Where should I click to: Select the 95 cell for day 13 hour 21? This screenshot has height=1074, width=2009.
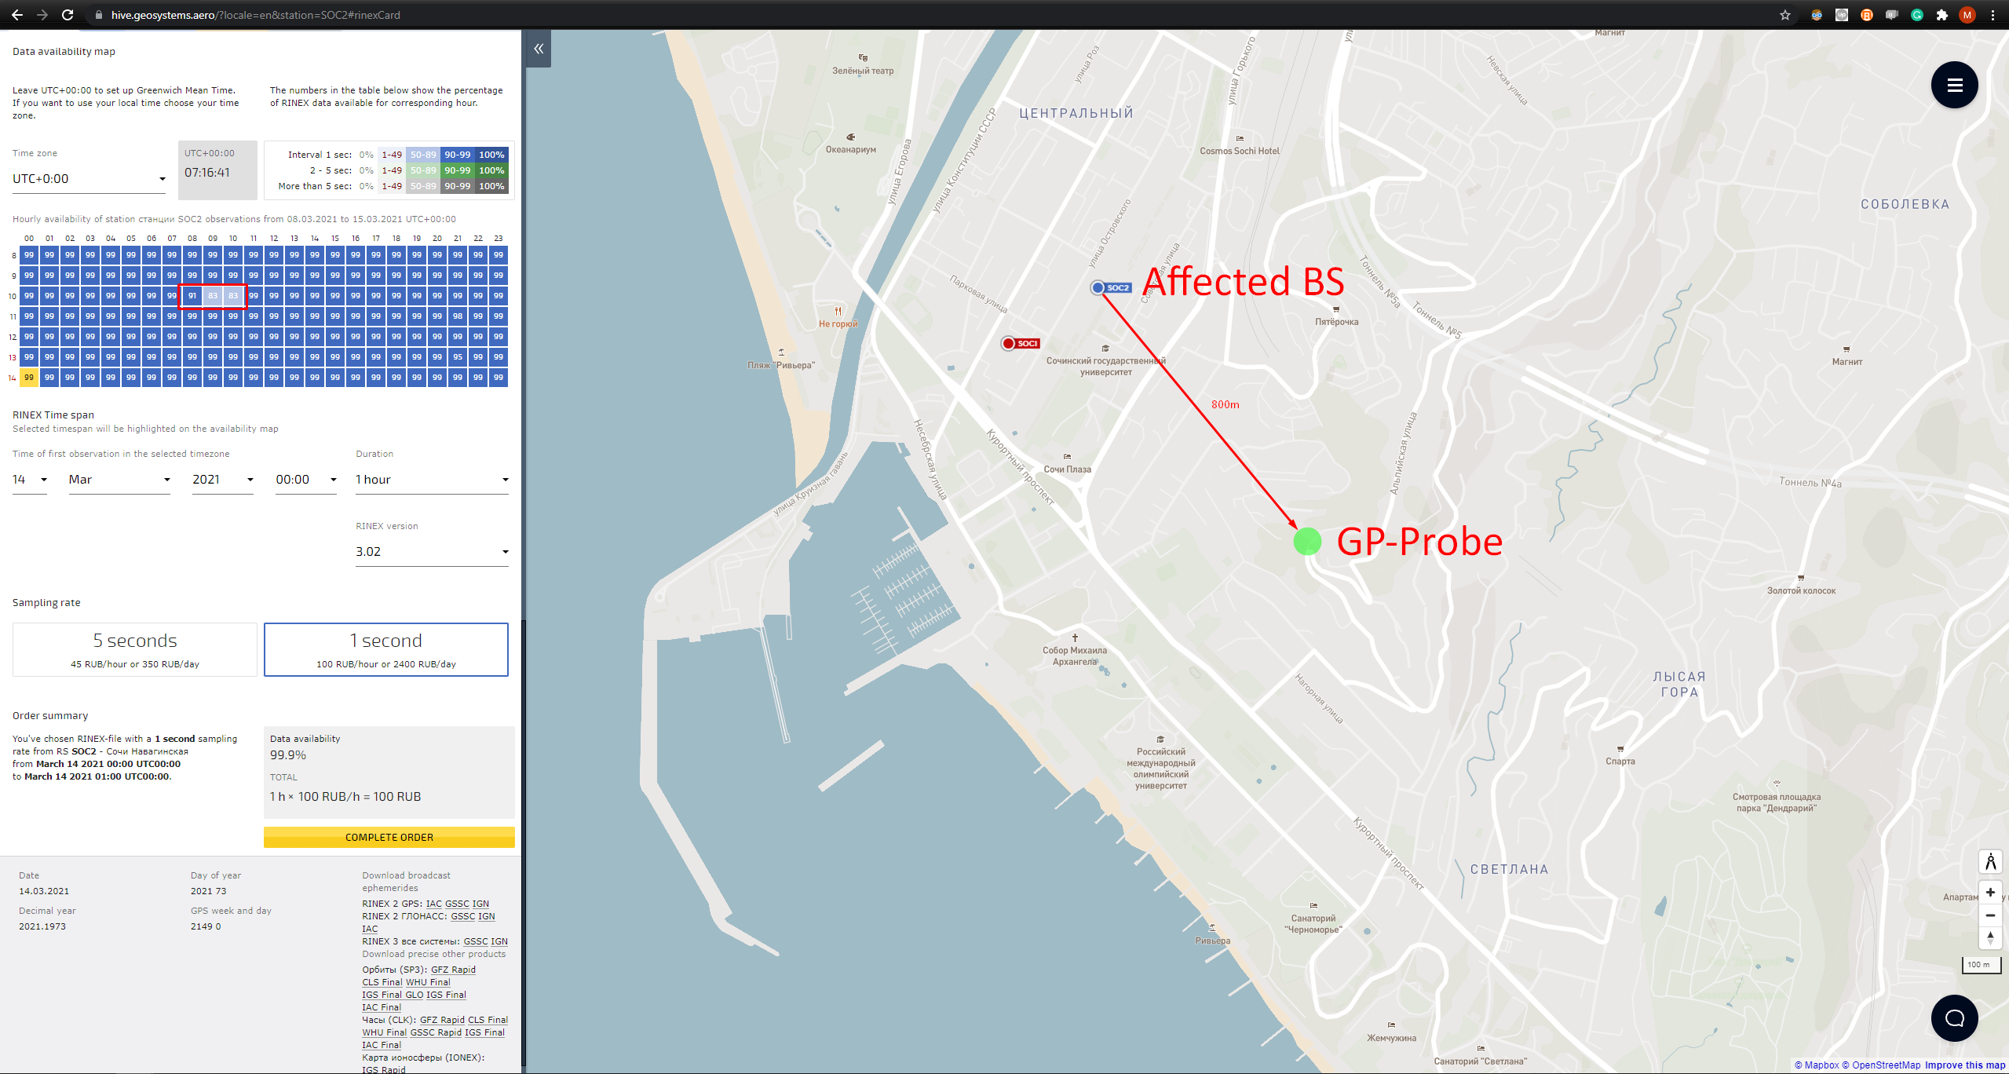pos(458,357)
